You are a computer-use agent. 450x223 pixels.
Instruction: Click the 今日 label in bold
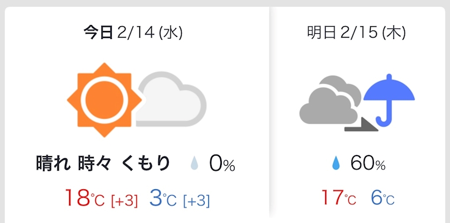coord(98,33)
